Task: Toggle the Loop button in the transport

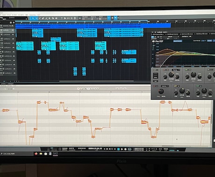Action: point(129,149)
